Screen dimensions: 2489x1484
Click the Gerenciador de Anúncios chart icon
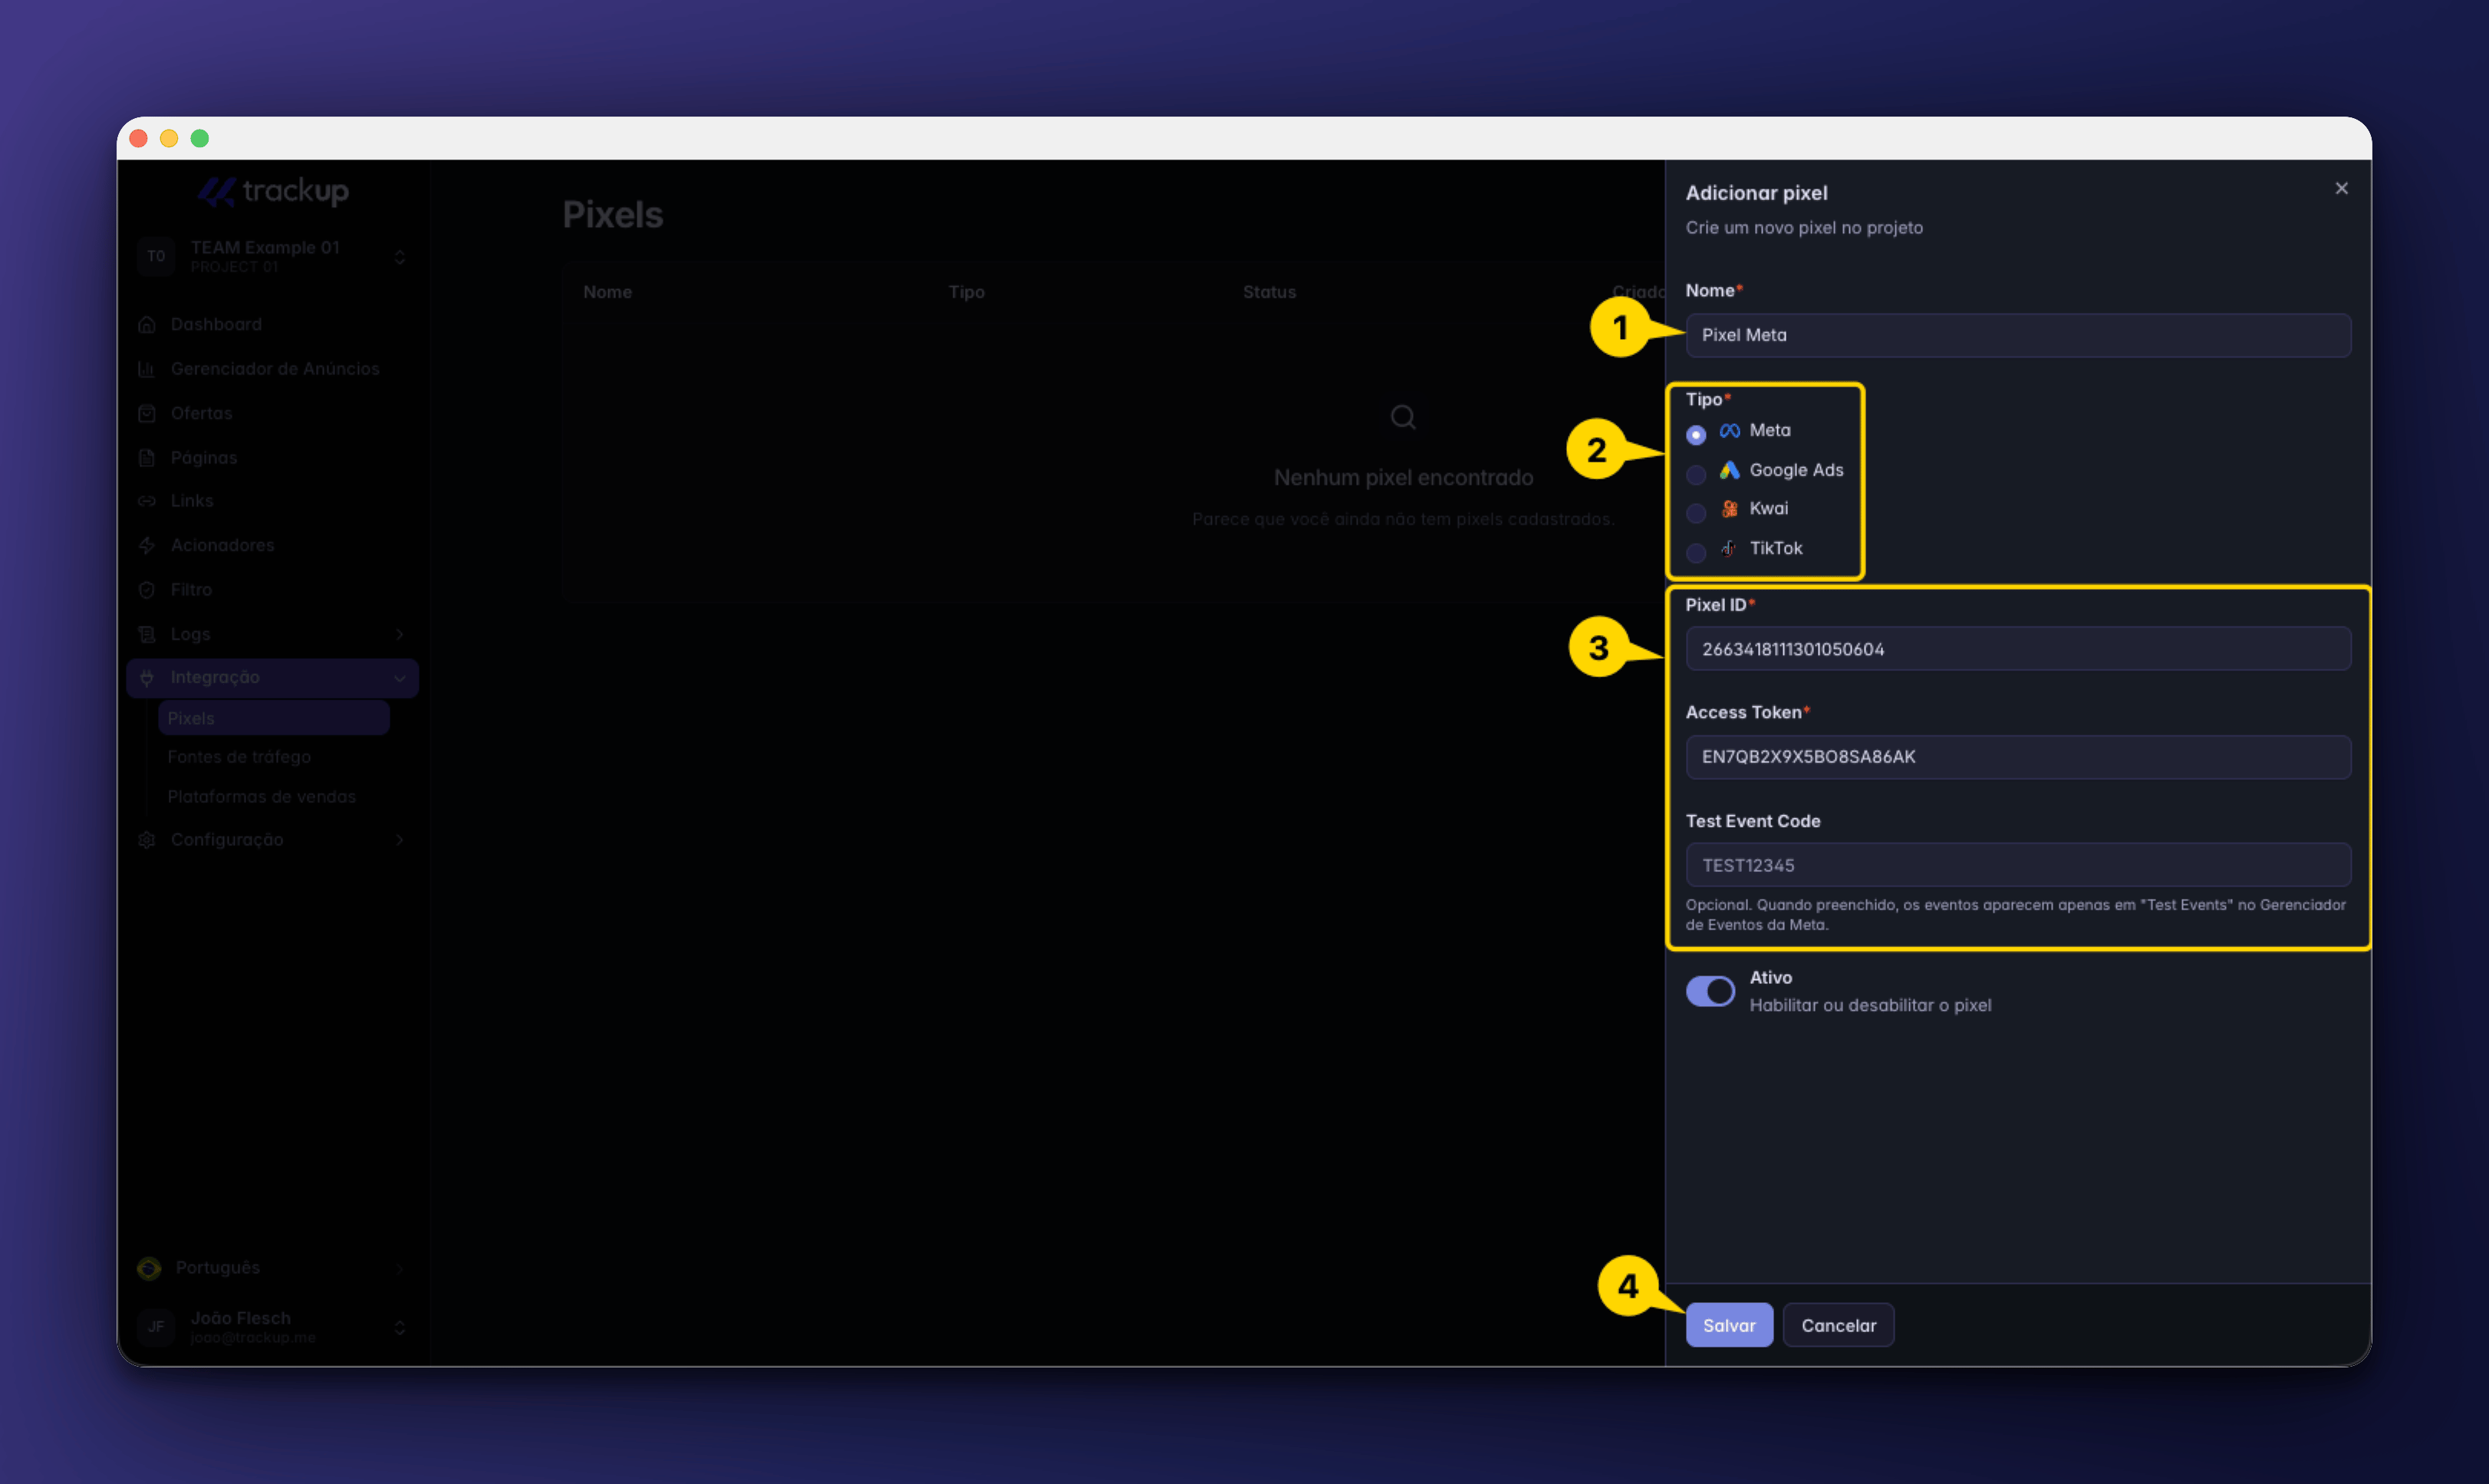click(x=147, y=369)
